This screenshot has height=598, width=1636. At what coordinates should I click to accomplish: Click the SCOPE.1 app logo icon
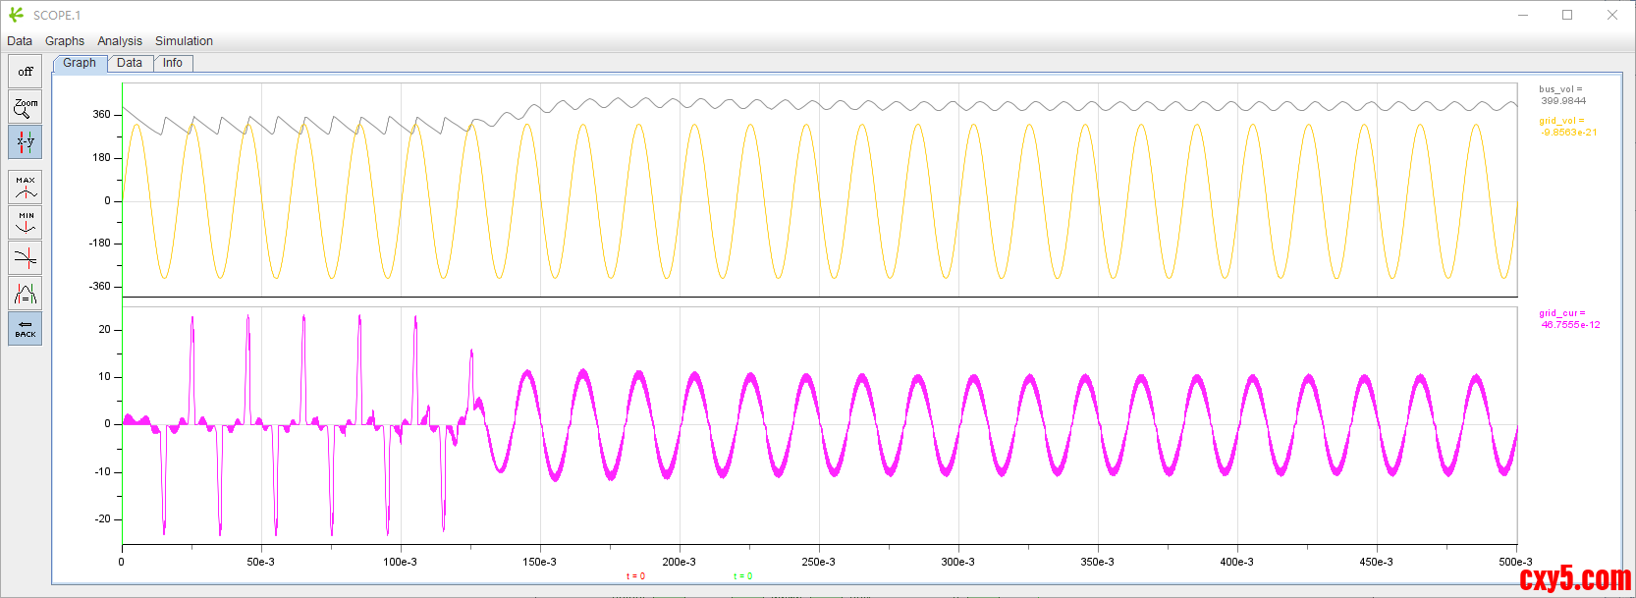pyautogui.click(x=16, y=15)
